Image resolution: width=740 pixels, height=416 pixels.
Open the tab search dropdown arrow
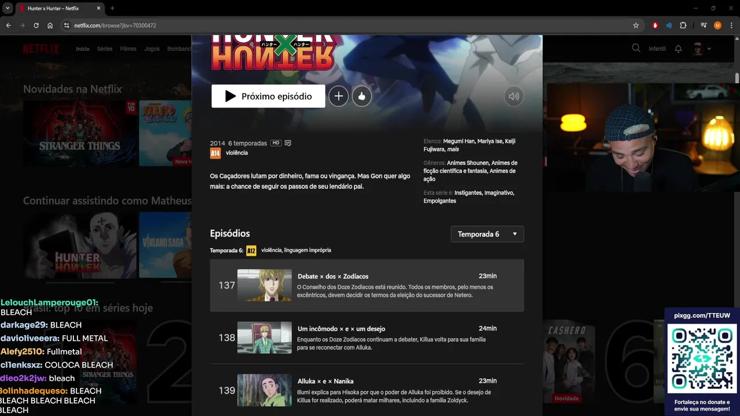[8, 8]
